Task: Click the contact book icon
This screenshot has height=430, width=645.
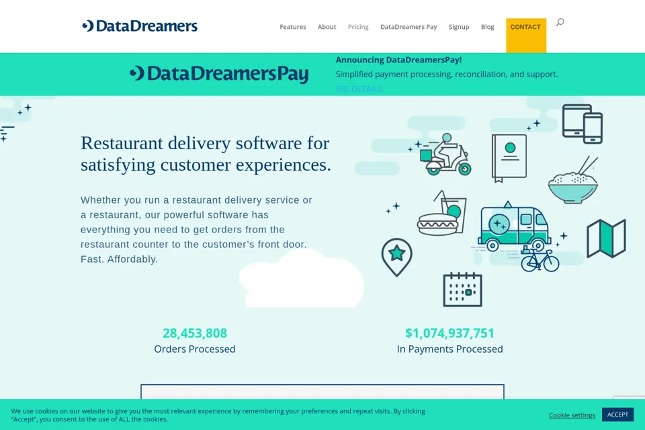Action: click(509, 158)
